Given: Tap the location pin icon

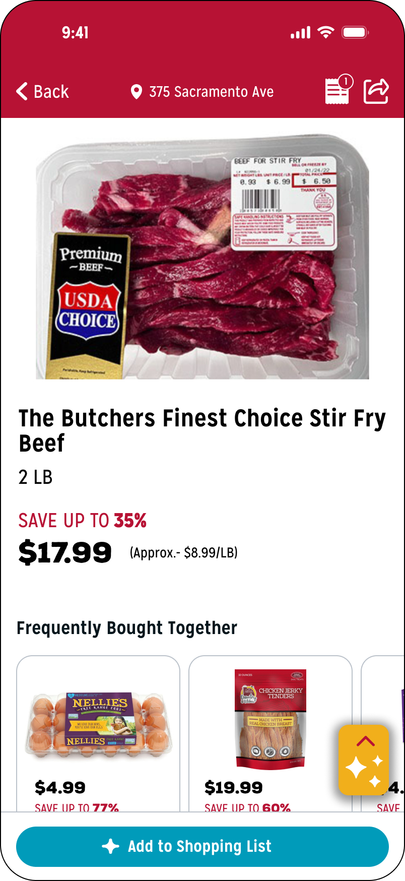Looking at the screenshot, I should [136, 92].
